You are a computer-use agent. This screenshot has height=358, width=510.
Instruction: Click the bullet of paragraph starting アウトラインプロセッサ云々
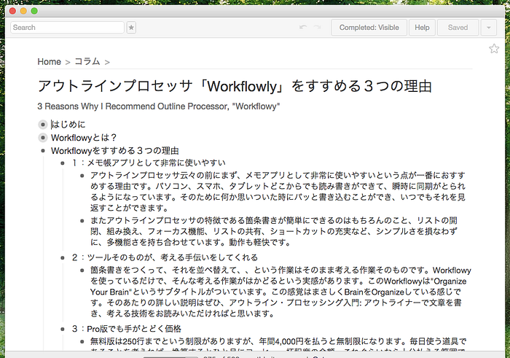82,176
